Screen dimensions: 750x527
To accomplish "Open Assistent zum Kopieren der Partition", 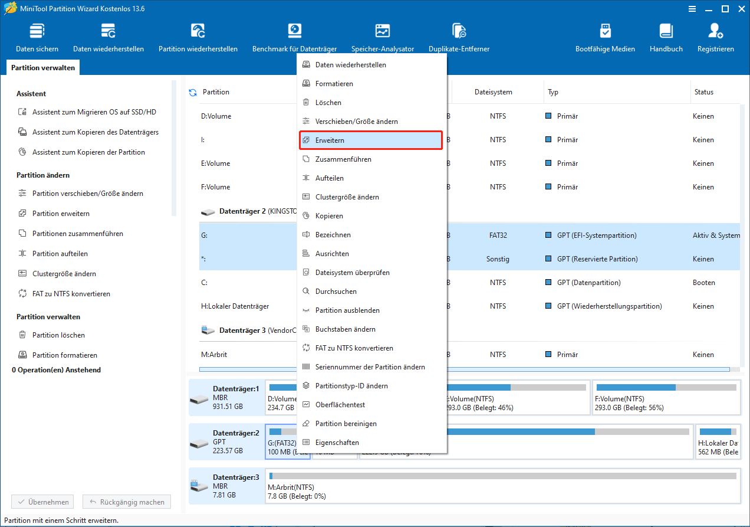I will click(x=81, y=152).
